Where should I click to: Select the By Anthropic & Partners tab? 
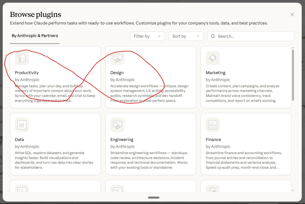35,36
